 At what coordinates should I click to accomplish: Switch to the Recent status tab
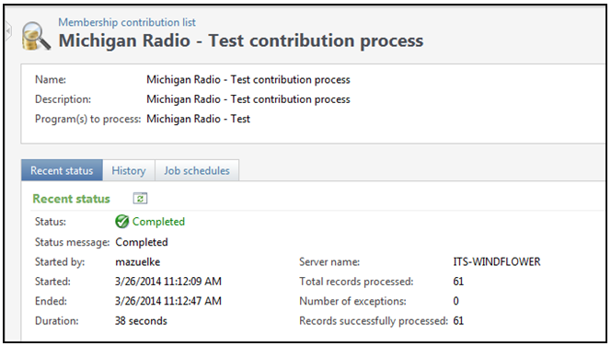click(x=62, y=170)
